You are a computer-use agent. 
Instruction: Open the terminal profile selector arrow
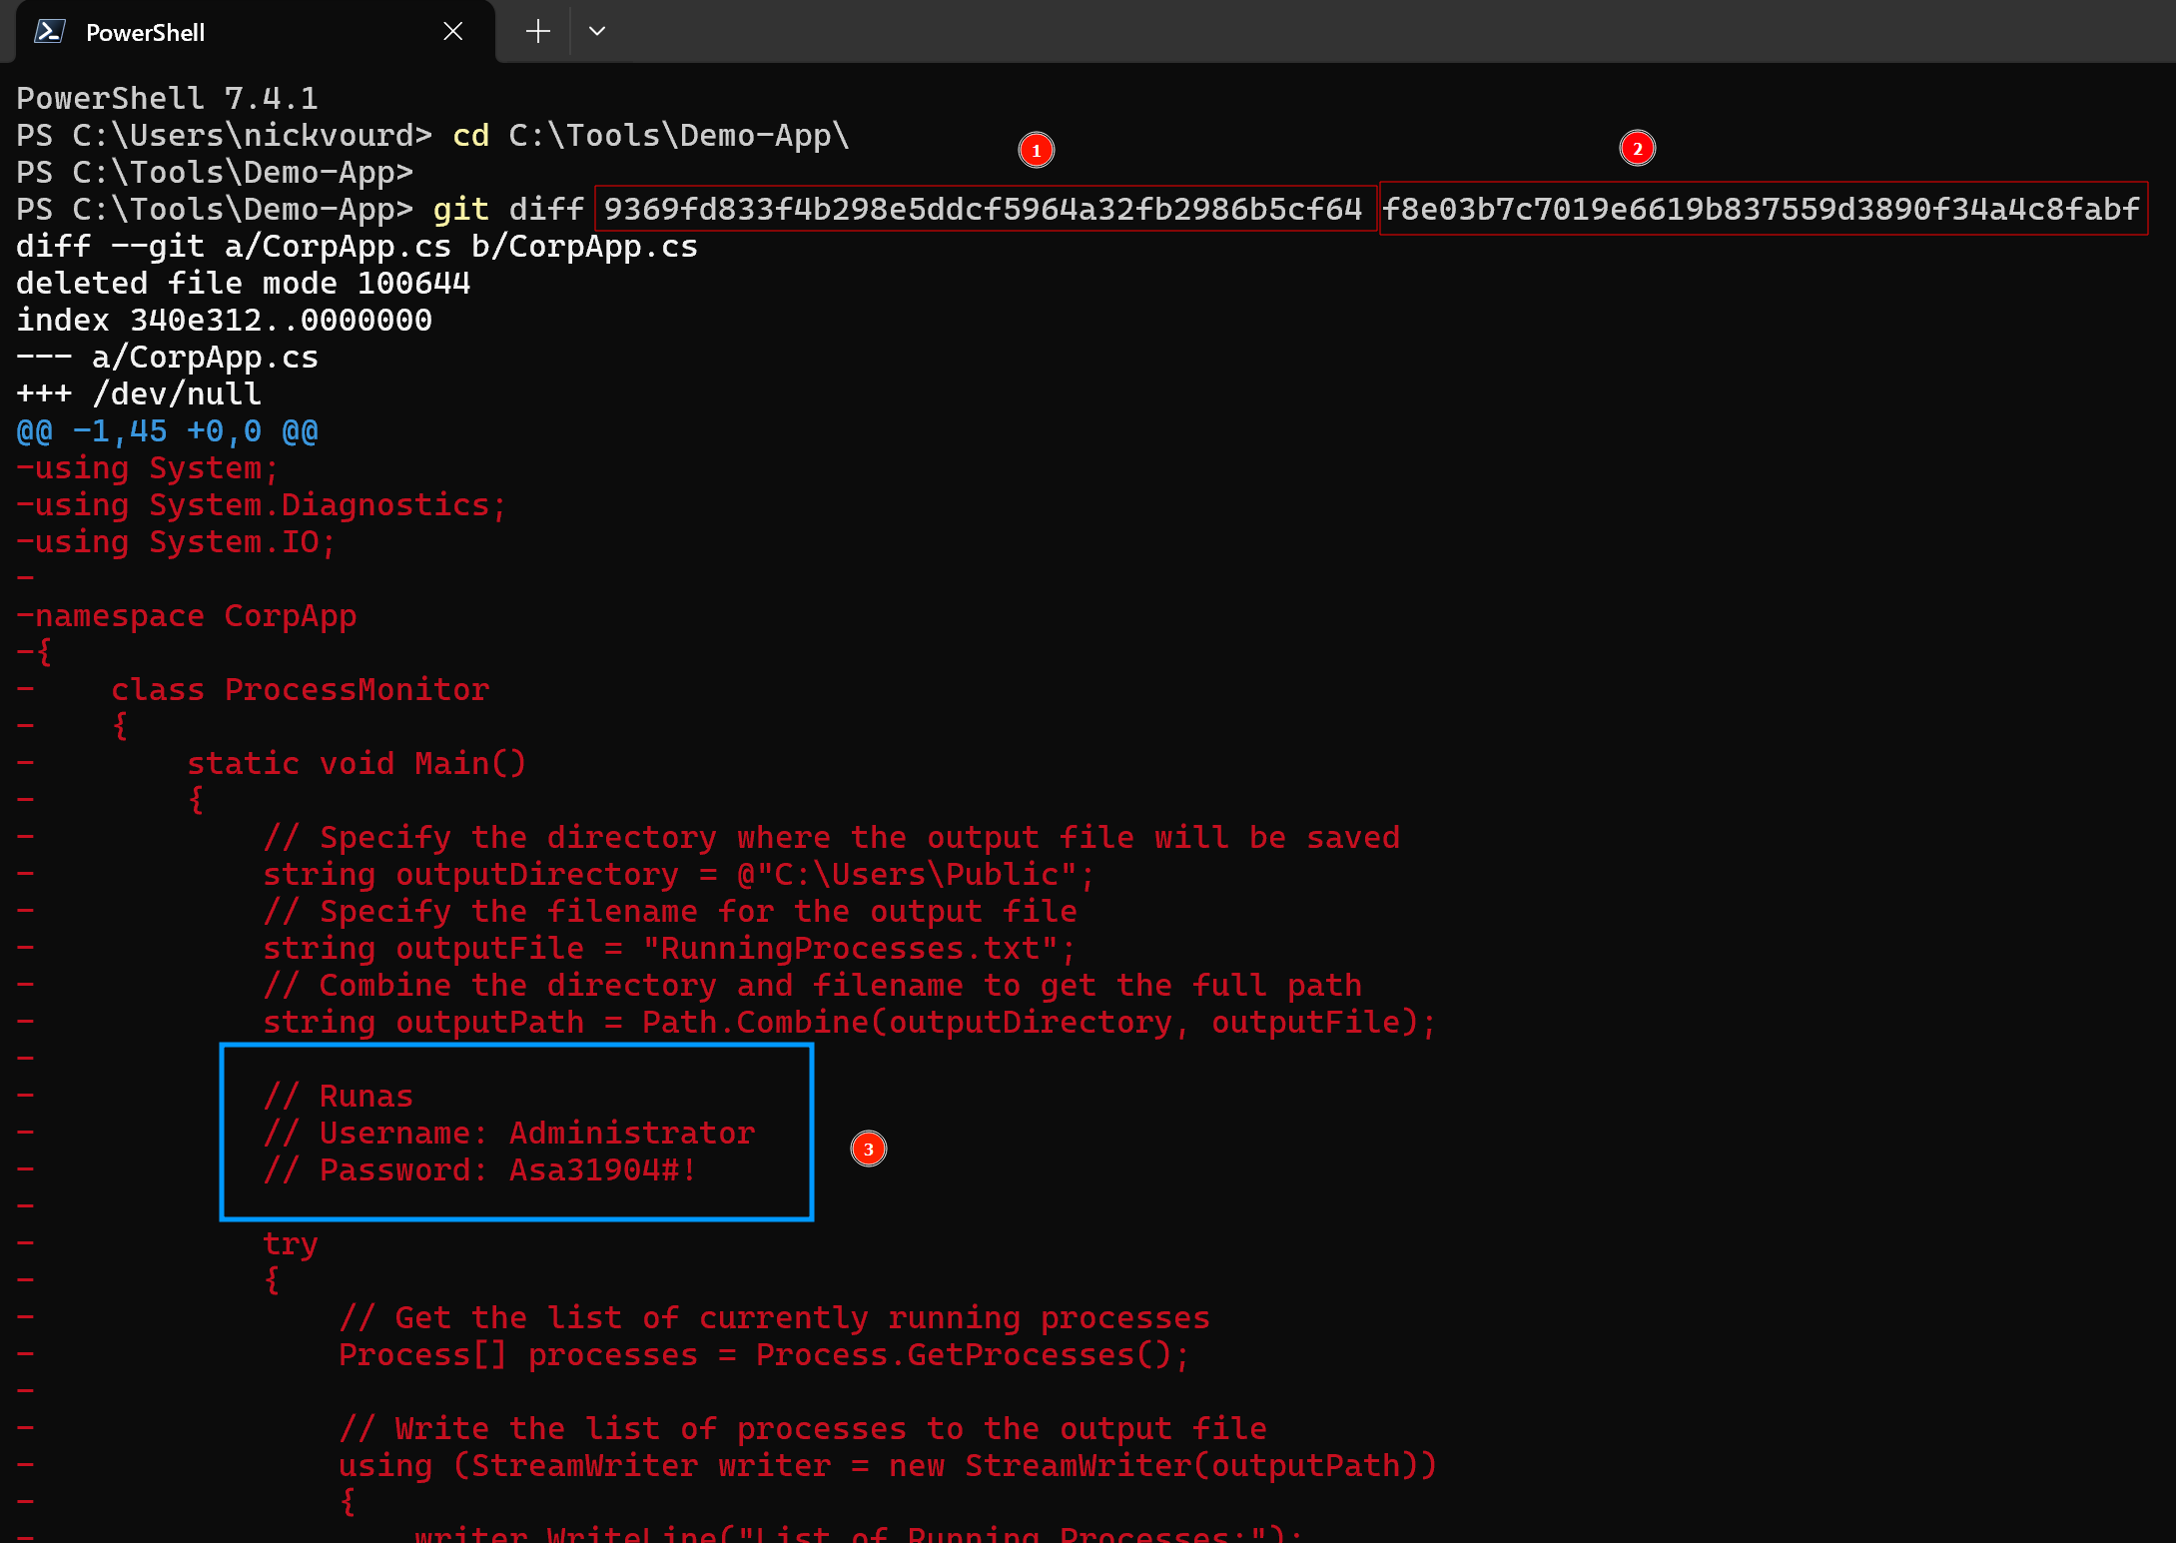click(596, 31)
